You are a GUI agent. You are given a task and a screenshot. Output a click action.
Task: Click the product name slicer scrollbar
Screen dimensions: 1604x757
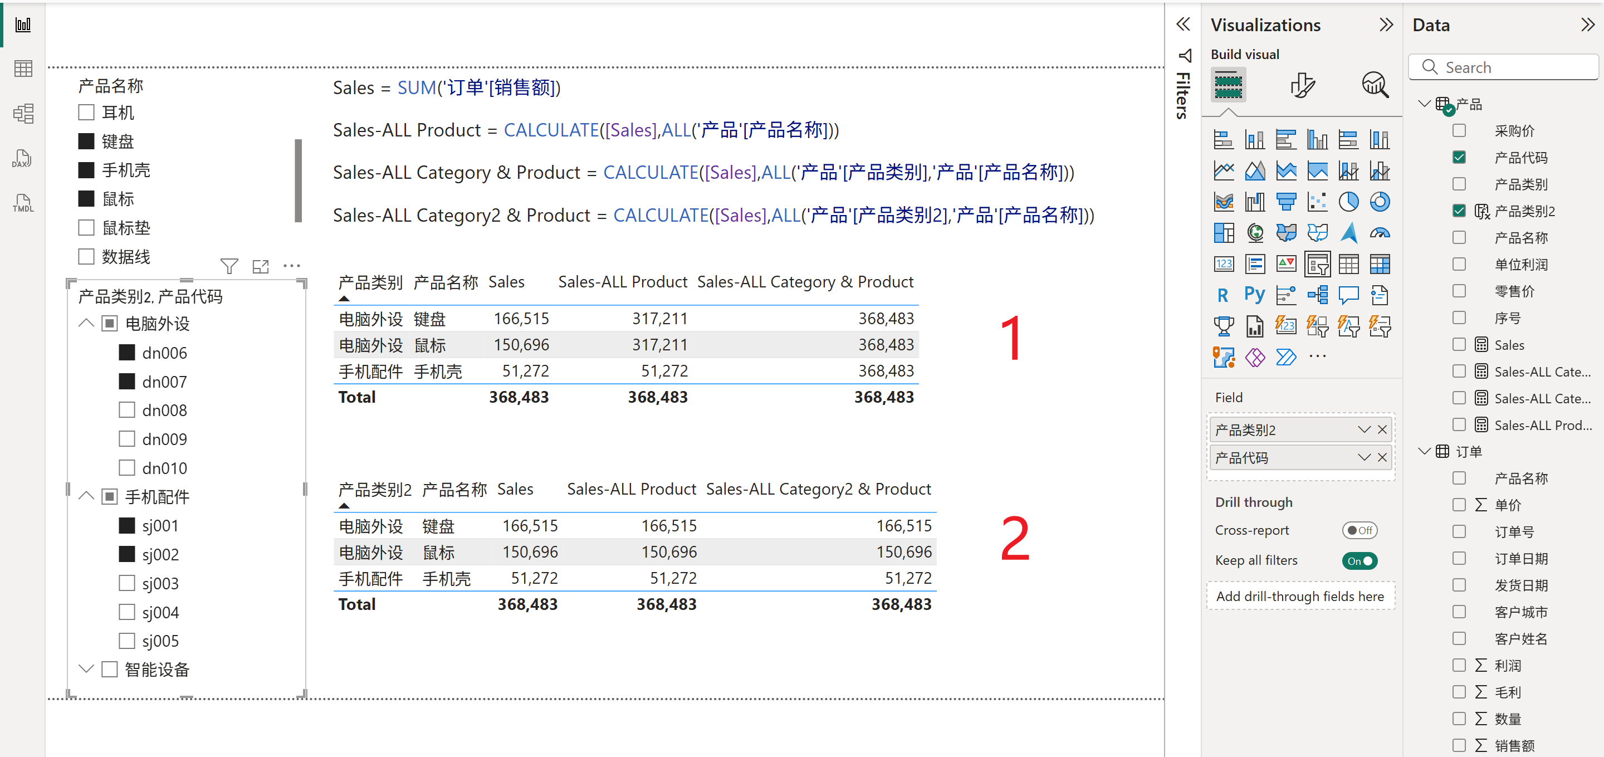299,180
